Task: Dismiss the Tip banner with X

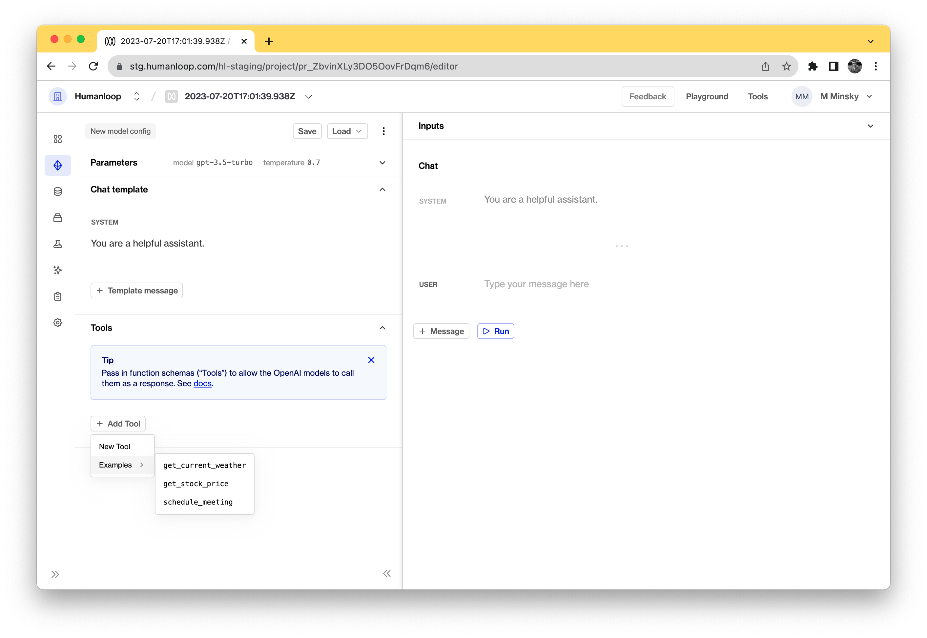Action: tap(371, 360)
